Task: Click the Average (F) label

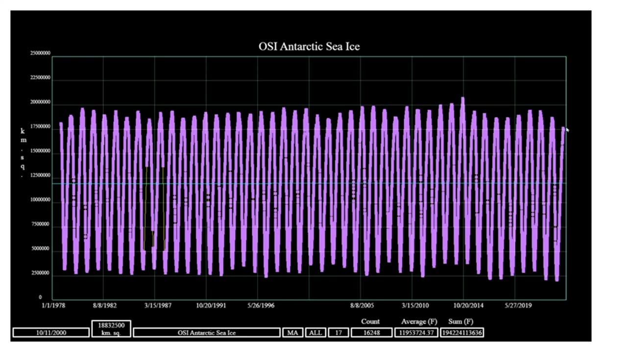Action: [x=419, y=322]
